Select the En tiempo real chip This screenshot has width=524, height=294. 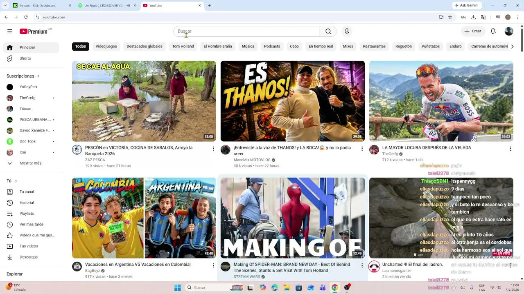click(x=321, y=47)
